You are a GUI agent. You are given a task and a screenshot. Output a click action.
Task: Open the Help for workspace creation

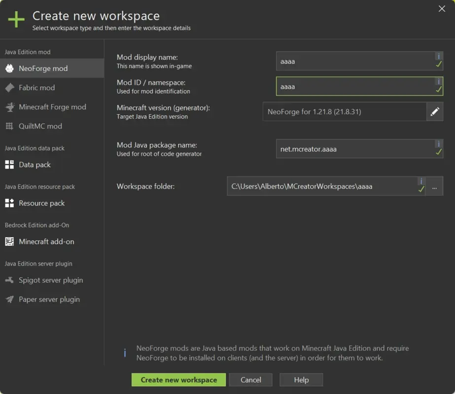tap(301, 380)
